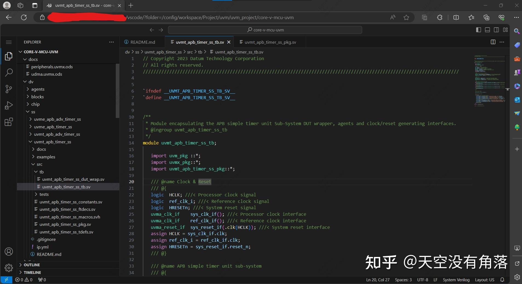Close the uvmt_apb_timer_ss_tb.sv editor tab
Viewport: 522px width, 284px height.
(x=229, y=42)
